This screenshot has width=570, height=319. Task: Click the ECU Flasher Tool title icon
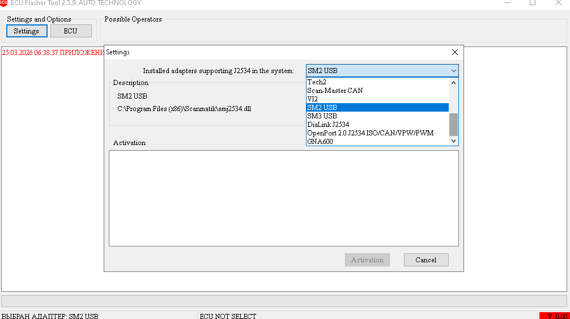[x=3, y=3]
